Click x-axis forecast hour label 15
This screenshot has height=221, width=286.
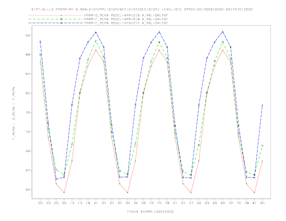[80, 203]
